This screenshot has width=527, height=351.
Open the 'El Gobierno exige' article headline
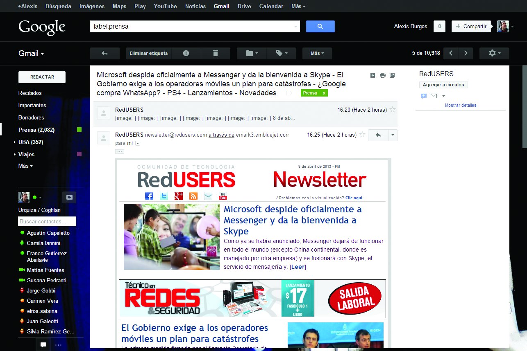(195, 333)
